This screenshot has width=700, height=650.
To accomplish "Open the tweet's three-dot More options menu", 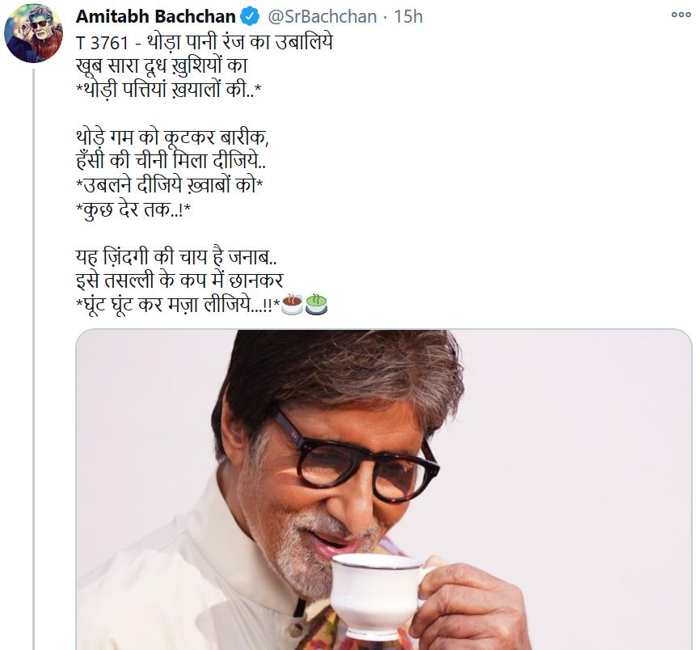I will 681,15.
